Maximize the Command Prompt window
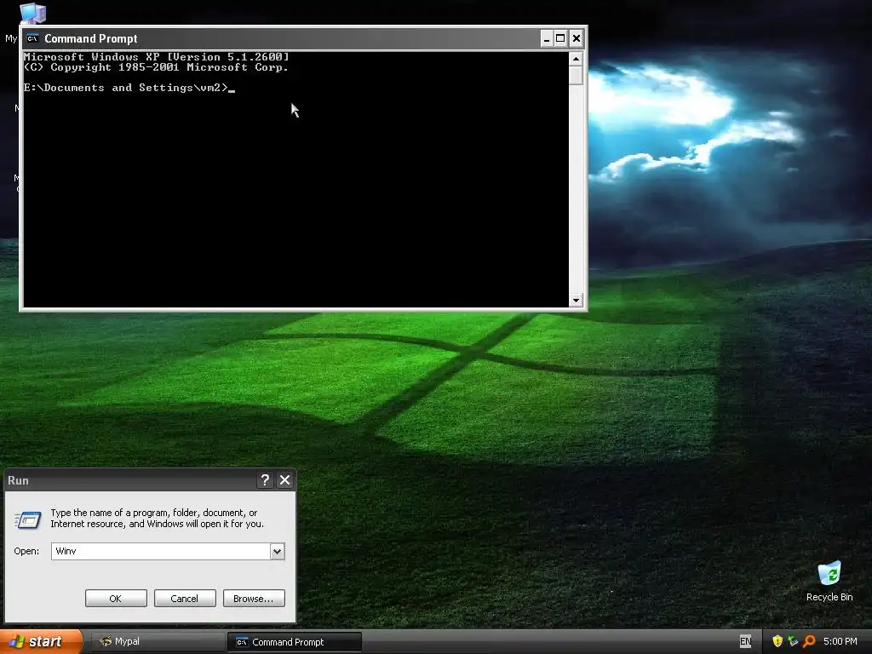 (560, 38)
